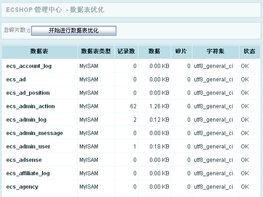The image size is (263, 197).
Task: Select the ecs_admin_user table name
Action: point(28,147)
